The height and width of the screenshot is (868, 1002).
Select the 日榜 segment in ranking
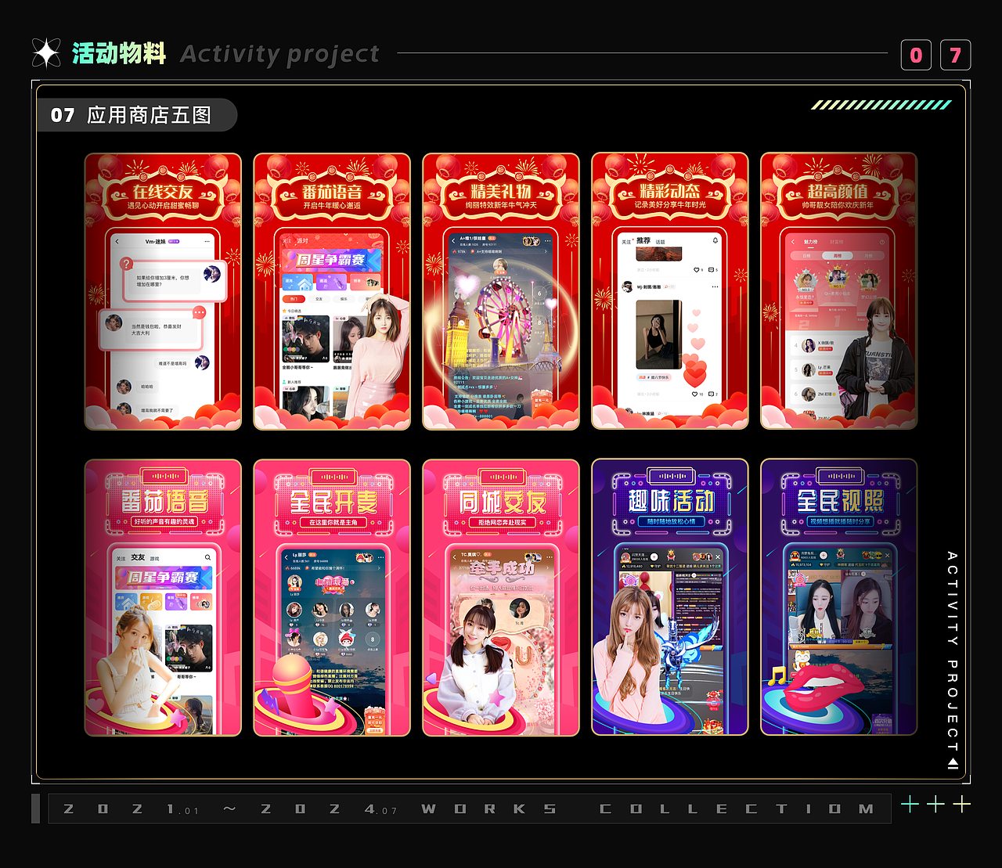coord(806,255)
